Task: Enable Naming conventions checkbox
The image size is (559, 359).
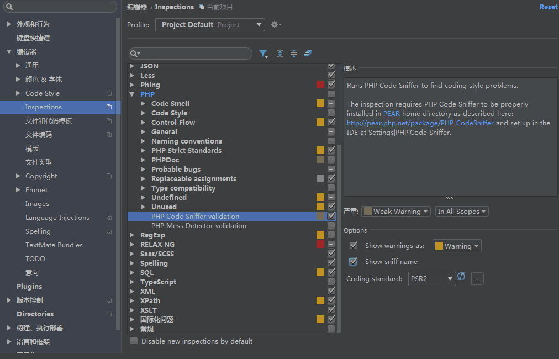Action: [331, 141]
